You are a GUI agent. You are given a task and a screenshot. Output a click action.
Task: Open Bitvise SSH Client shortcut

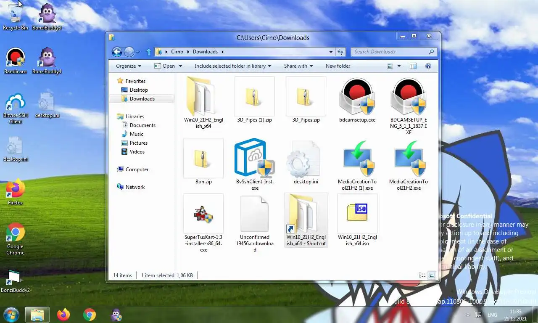click(x=16, y=109)
